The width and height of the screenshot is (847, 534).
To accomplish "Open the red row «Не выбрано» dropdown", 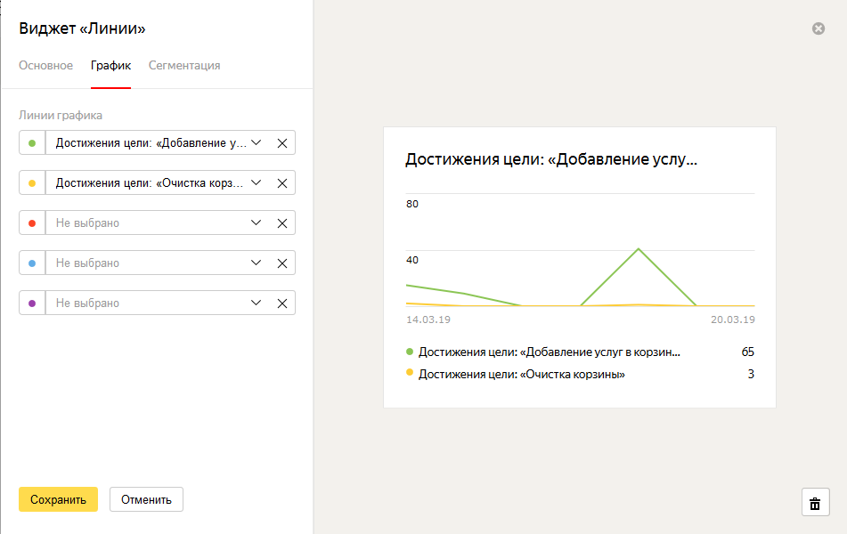I will tap(158, 223).
